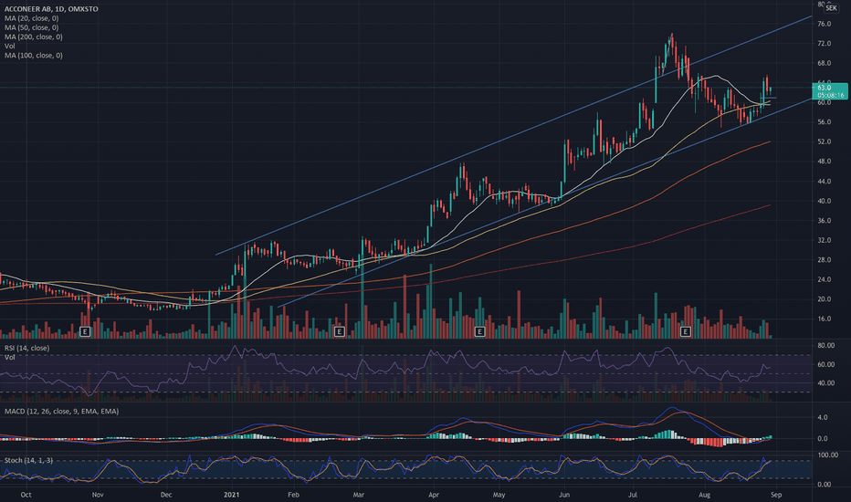Click the 20.0 price scale label

[x=824, y=299]
